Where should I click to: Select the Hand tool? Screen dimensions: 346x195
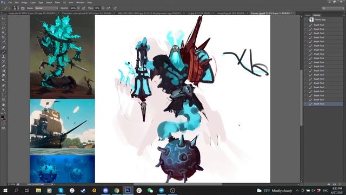3,105
